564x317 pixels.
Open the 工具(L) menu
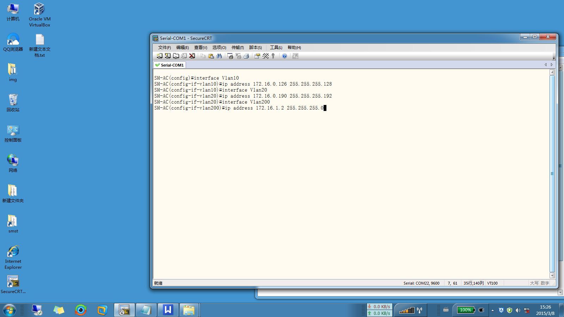click(276, 48)
